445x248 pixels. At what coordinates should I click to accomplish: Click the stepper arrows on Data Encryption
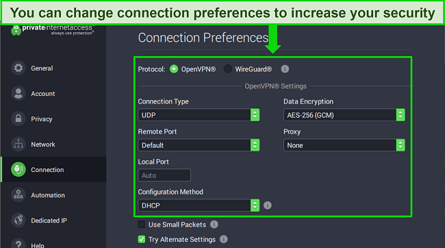[400, 115]
